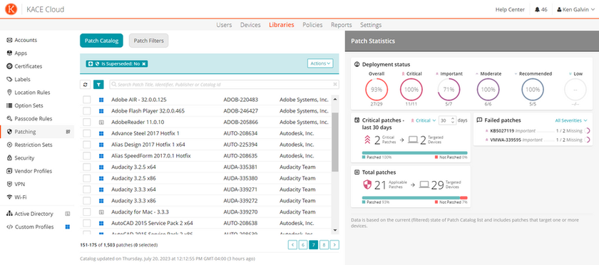Tick the AdobeReader 11.0.10 row checkbox
Viewport: 599px width, 265px height.
87,123
